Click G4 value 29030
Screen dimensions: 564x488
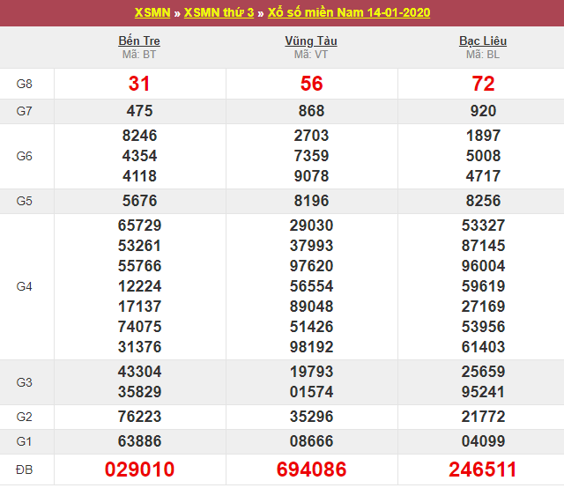tap(311, 226)
